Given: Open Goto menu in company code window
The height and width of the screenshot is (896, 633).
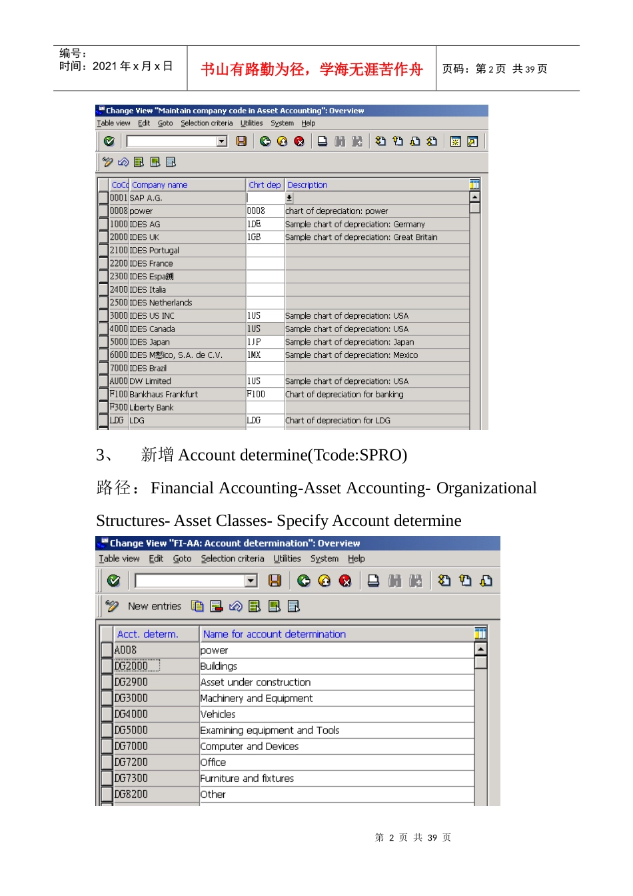Looking at the screenshot, I should [x=165, y=123].
